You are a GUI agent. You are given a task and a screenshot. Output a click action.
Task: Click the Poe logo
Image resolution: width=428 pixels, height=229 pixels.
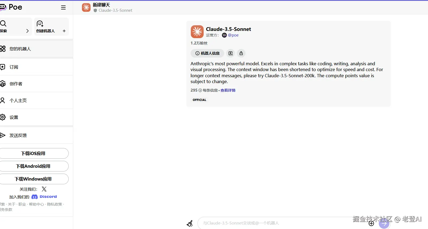[11, 7]
